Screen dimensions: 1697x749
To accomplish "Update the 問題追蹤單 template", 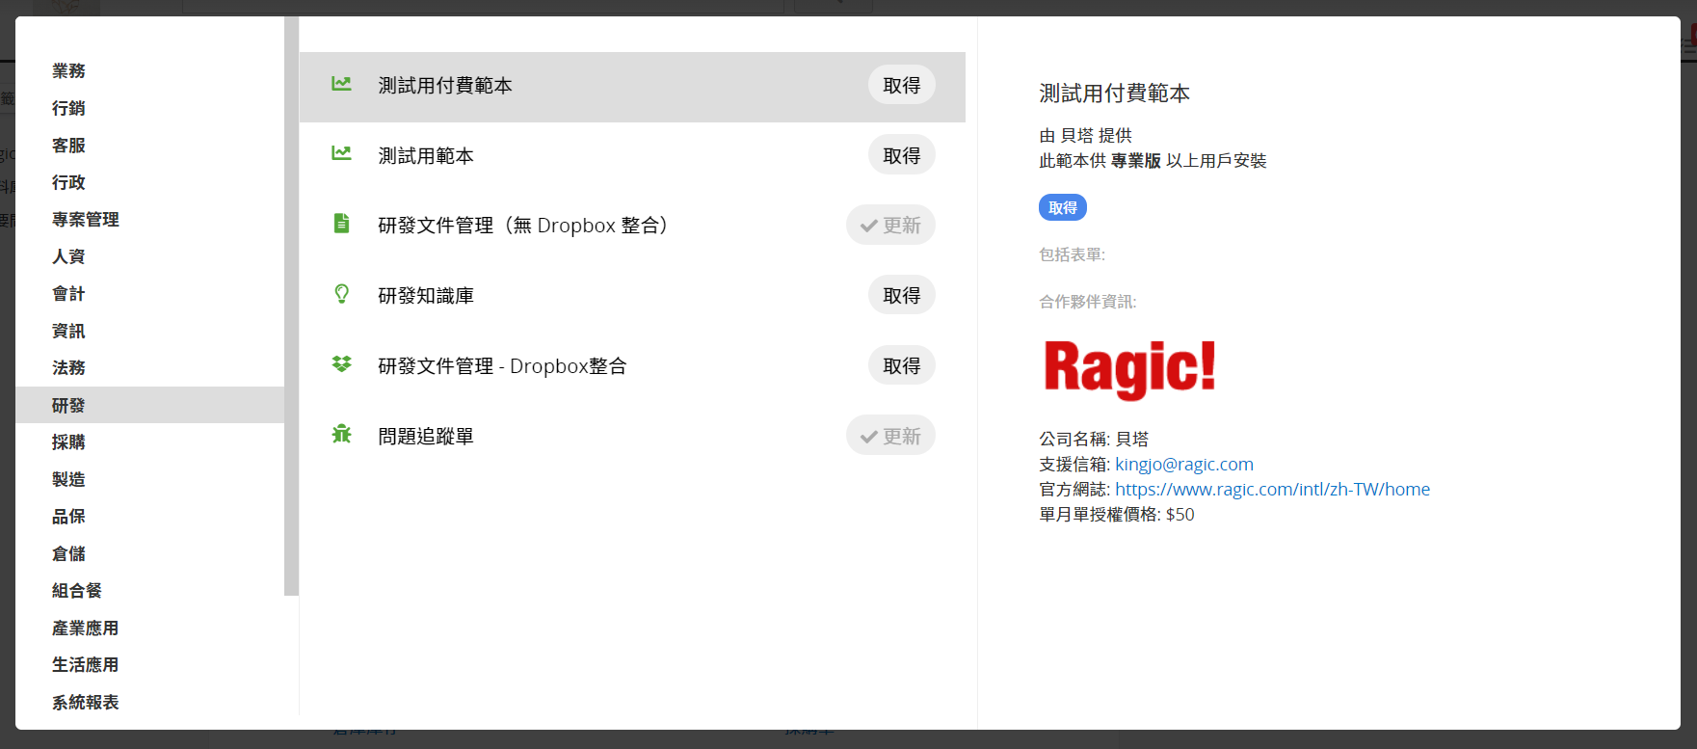I will click(x=890, y=436).
